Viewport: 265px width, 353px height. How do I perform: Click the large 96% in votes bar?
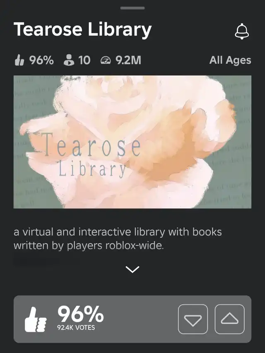(x=80, y=314)
